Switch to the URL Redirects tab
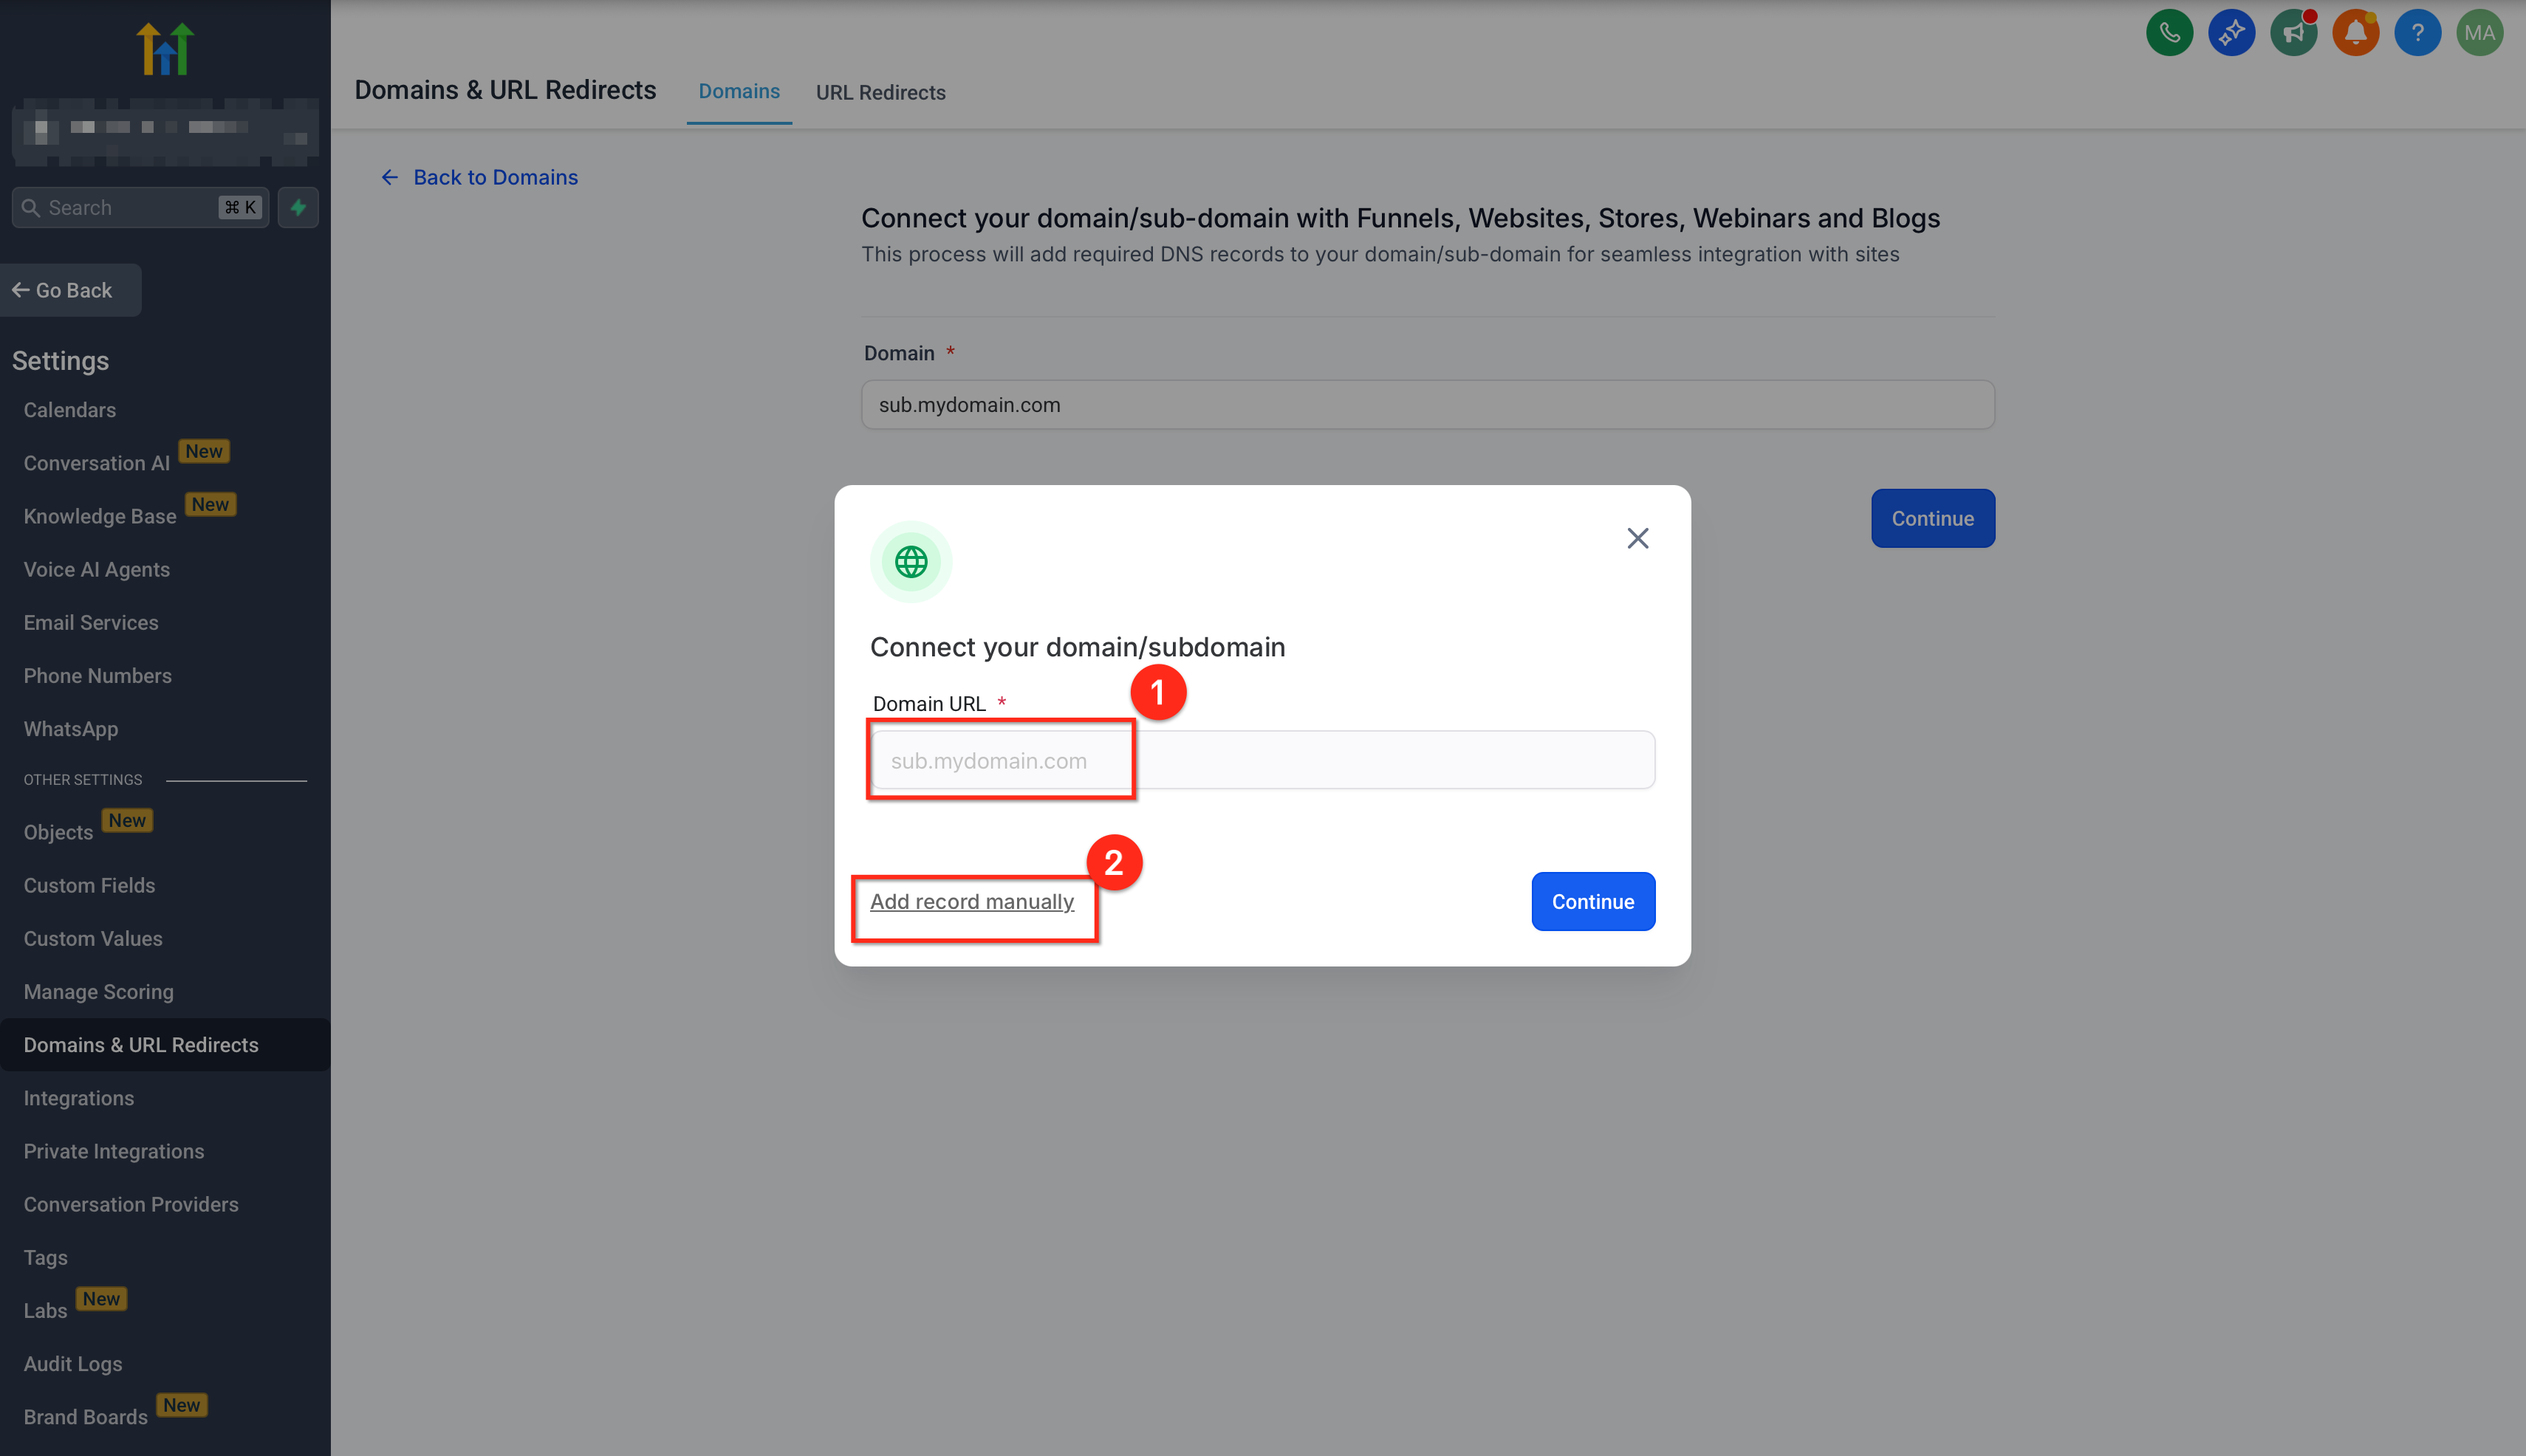The image size is (2526, 1456). (880, 92)
